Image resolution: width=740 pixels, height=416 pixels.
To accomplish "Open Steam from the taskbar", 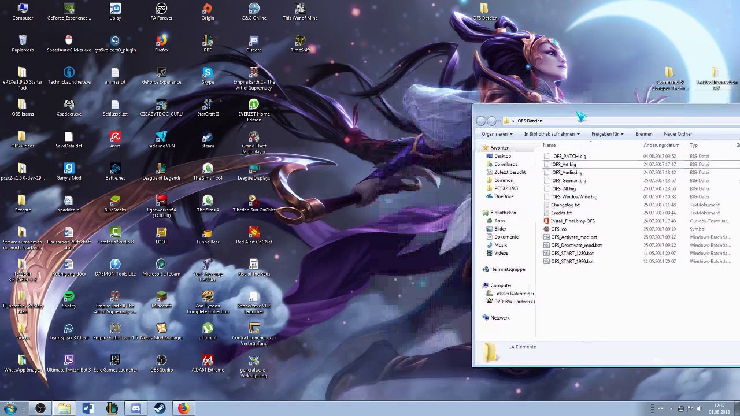I will click(x=160, y=408).
